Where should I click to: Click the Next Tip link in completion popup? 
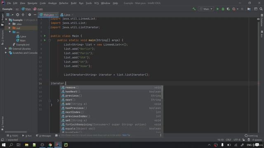126,135
